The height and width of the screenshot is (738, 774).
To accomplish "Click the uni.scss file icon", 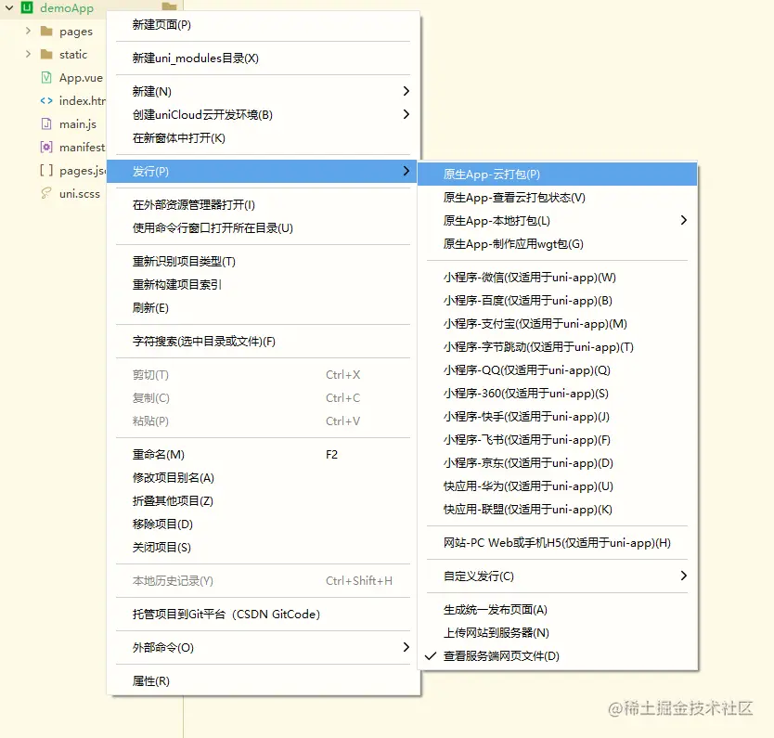I will click(x=46, y=193).
